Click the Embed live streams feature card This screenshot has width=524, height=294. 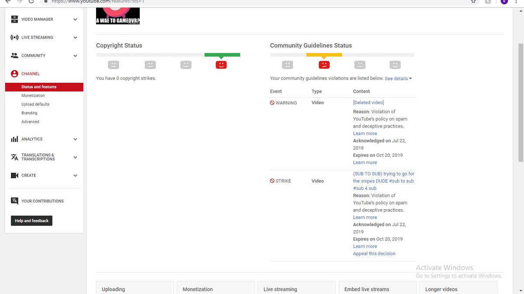[x=377, y=287]
